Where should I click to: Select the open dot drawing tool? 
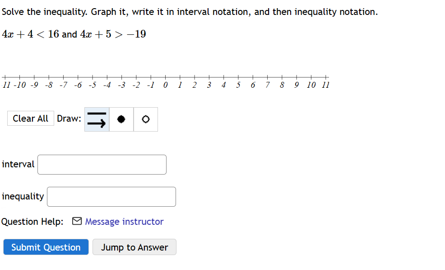(145, 119)
